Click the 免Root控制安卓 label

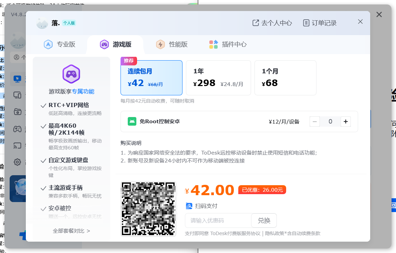160,122
